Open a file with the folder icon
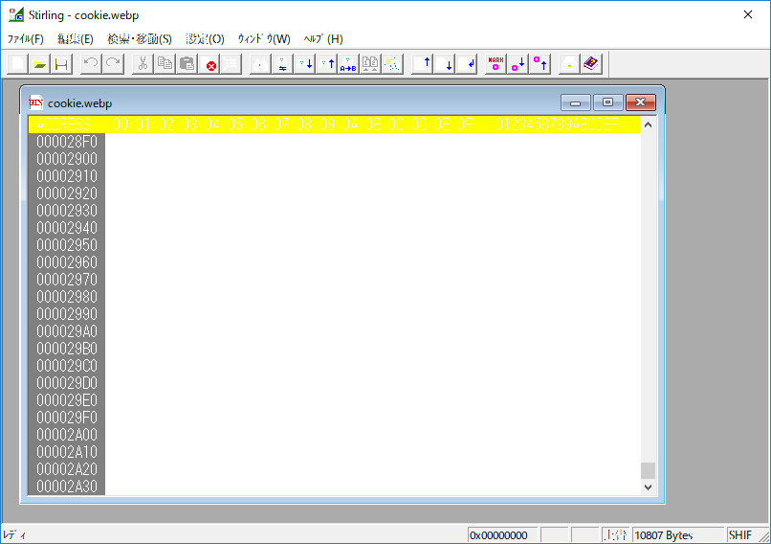This screenshot has height=544, width=771. [39, 64]
